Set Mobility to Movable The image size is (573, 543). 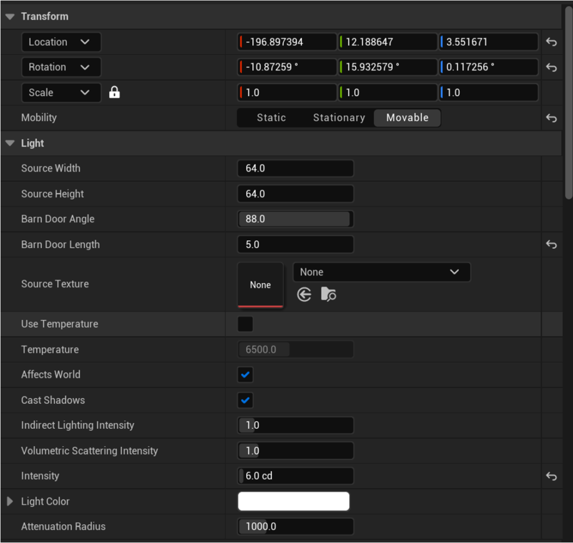click(x=407, y=118)
